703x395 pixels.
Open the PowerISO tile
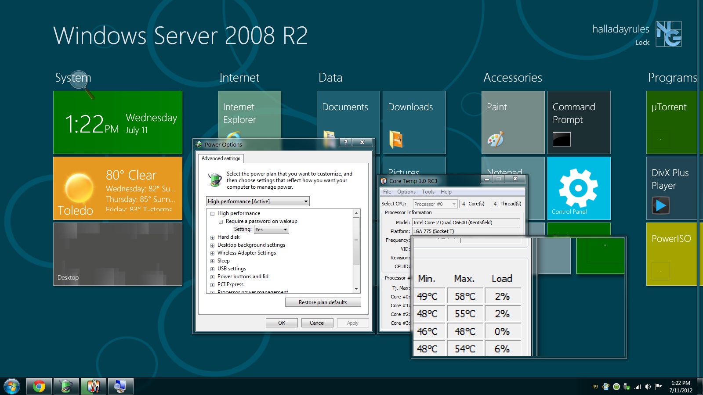(674, 254)
